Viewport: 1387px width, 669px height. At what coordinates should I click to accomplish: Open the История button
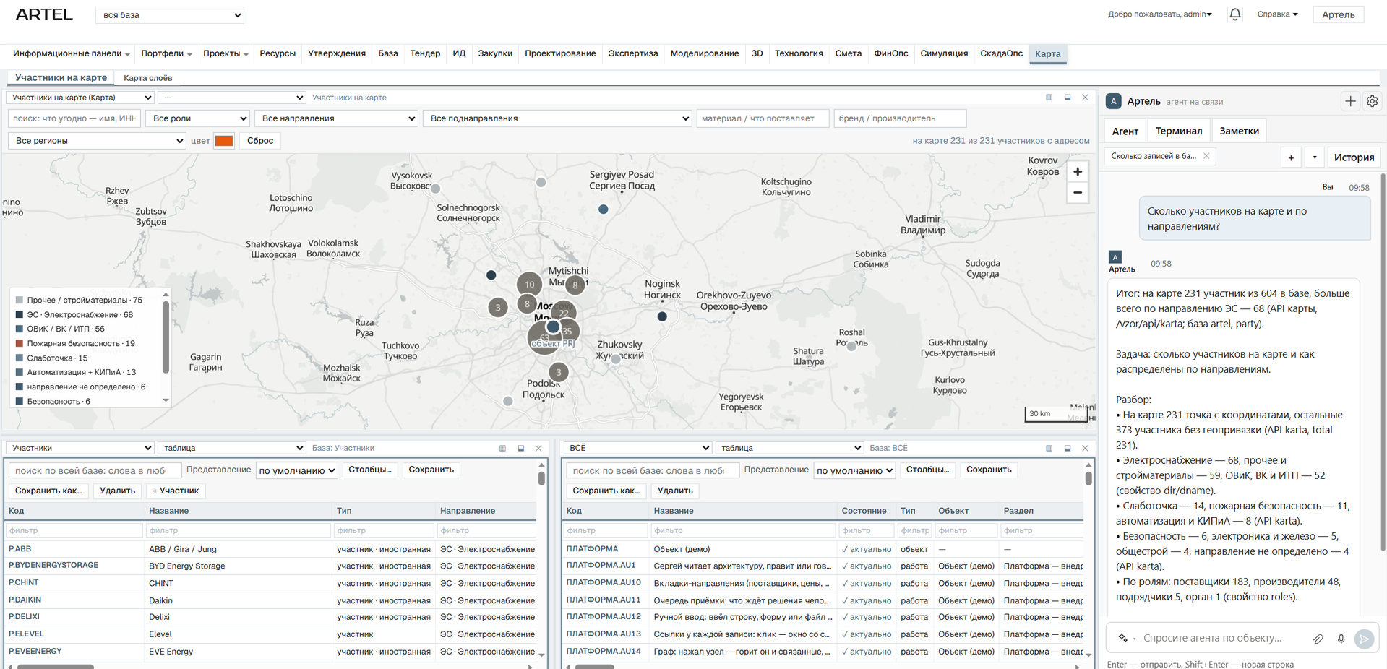pos(1354,157)
